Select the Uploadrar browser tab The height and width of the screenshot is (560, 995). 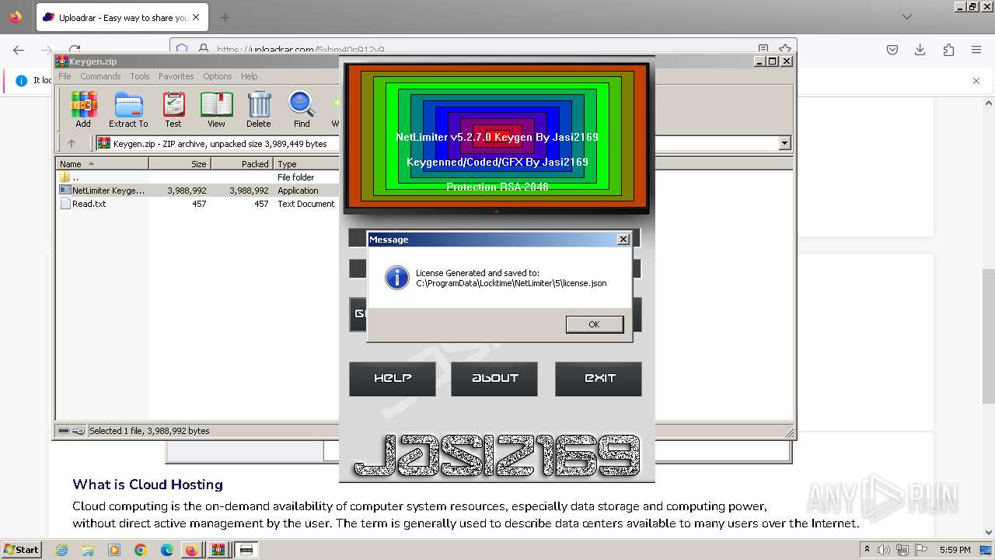click(121, 17)
